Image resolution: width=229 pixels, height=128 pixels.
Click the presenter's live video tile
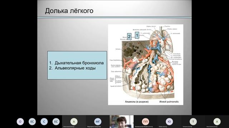pyautogui.click(x=122, y=122)
